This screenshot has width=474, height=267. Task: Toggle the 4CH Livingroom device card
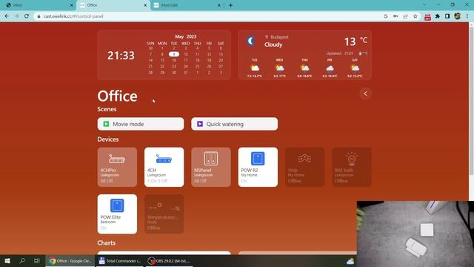(164, 167)
